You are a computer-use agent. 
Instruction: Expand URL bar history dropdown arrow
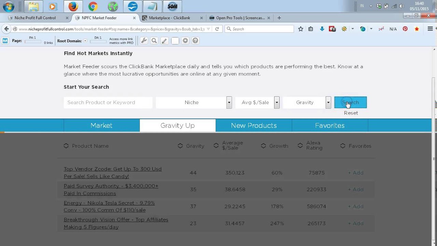209,29
